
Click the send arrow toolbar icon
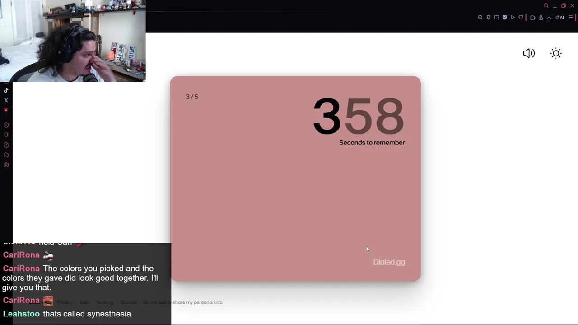coord(513,18)
